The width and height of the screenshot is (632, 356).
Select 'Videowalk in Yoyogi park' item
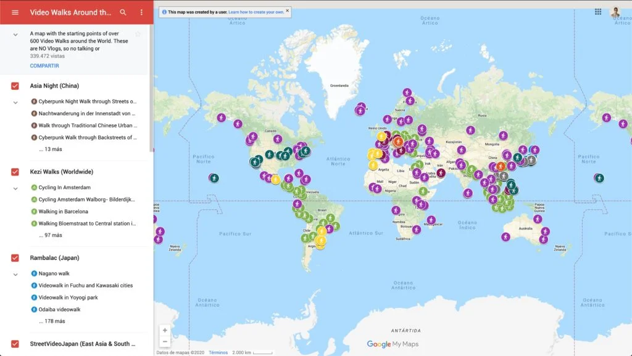pos(64,297)
